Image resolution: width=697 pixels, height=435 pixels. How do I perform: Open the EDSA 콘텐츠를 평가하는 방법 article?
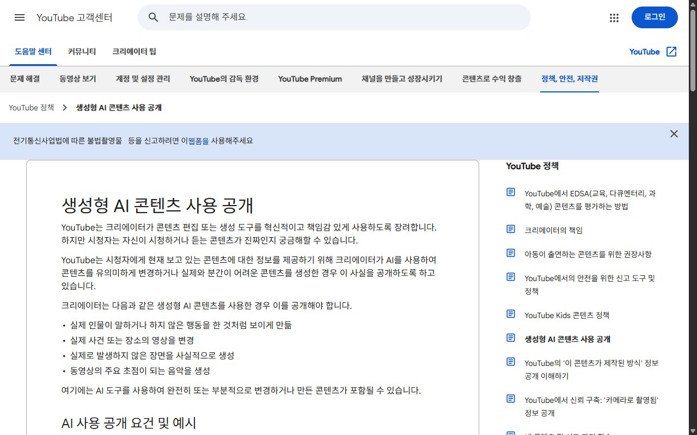[x=590, y=200]
